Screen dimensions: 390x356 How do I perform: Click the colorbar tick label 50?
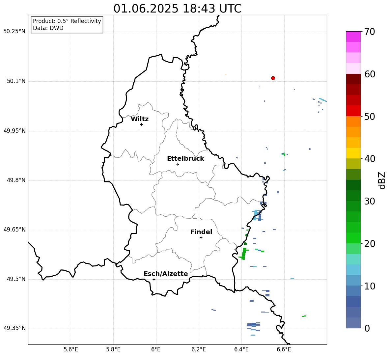click(370, 116)
